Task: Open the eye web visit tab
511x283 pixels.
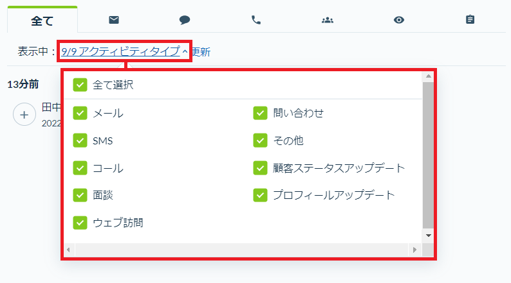Action: pyautogui.click(x=399, y=20)
